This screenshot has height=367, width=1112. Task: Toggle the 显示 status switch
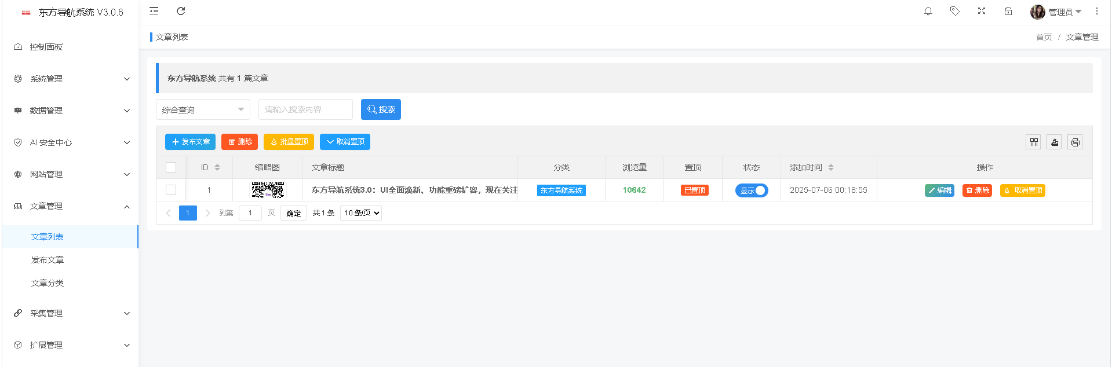[x=752, y=190]
